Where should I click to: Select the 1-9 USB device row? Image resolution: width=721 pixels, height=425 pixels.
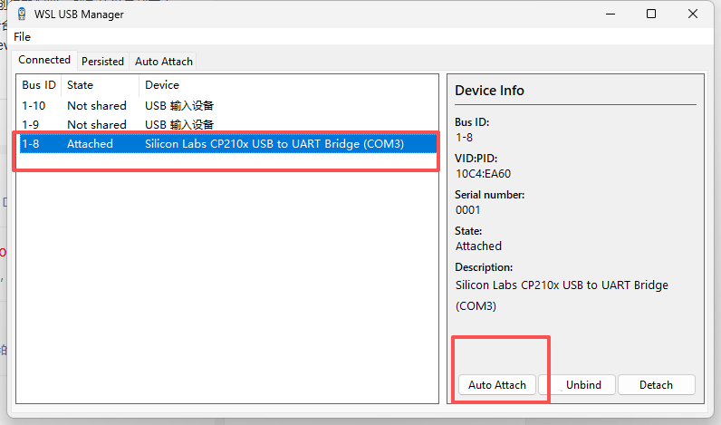click(x=227, y=125)
